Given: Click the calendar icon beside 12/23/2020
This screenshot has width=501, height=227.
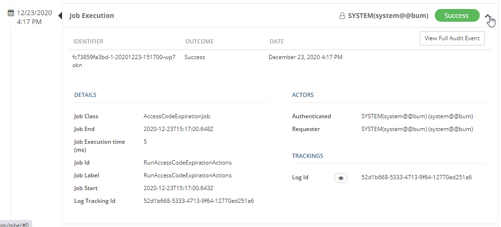Looking at the screenshot, I should (11, 13).
